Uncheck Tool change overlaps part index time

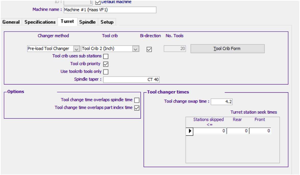tap(137, 108)
